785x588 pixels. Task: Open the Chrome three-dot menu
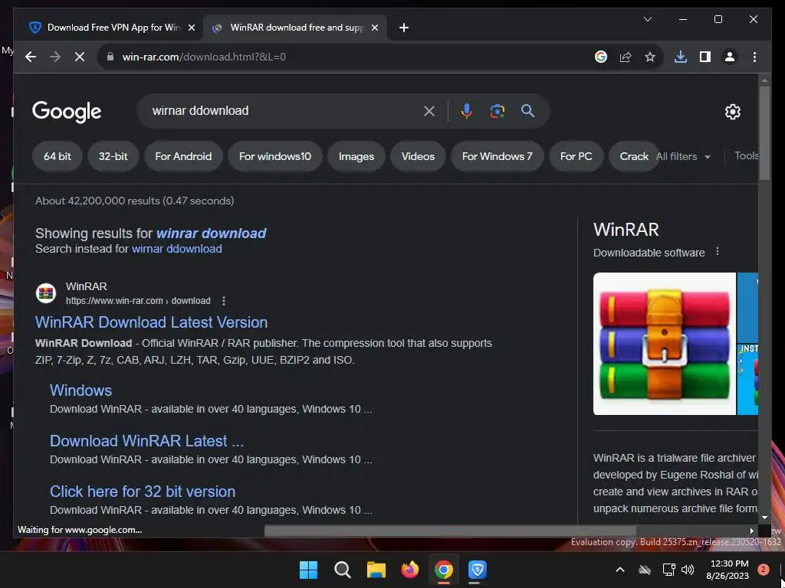754,57
